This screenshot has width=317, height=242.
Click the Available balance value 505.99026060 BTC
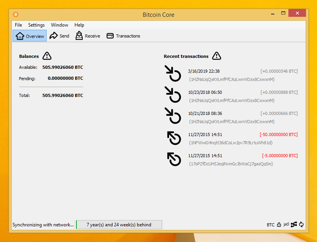click(x=63, y=67)
